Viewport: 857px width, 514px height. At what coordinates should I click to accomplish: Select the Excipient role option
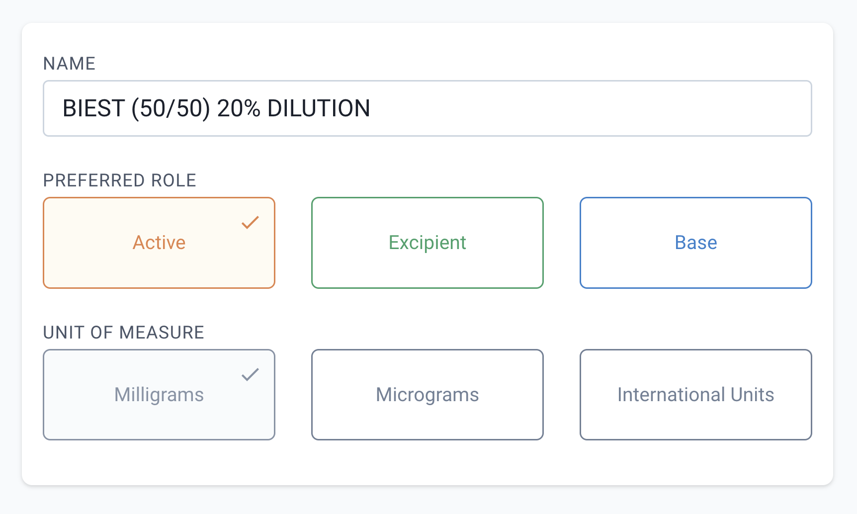[427, 243]
